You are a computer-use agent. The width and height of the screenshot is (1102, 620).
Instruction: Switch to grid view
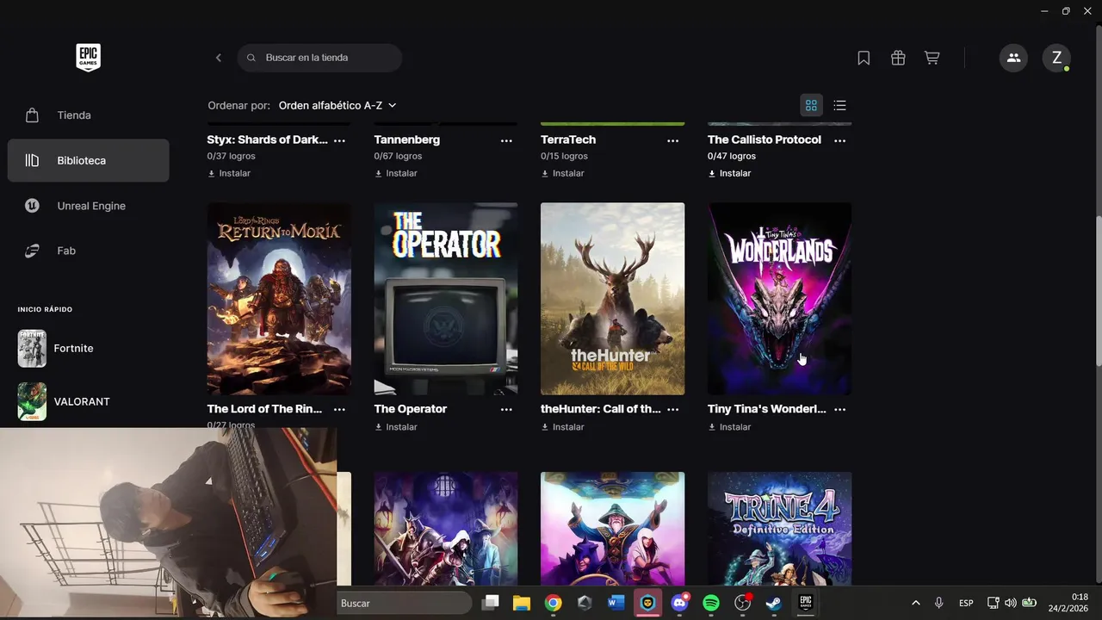tap(811, 105)
